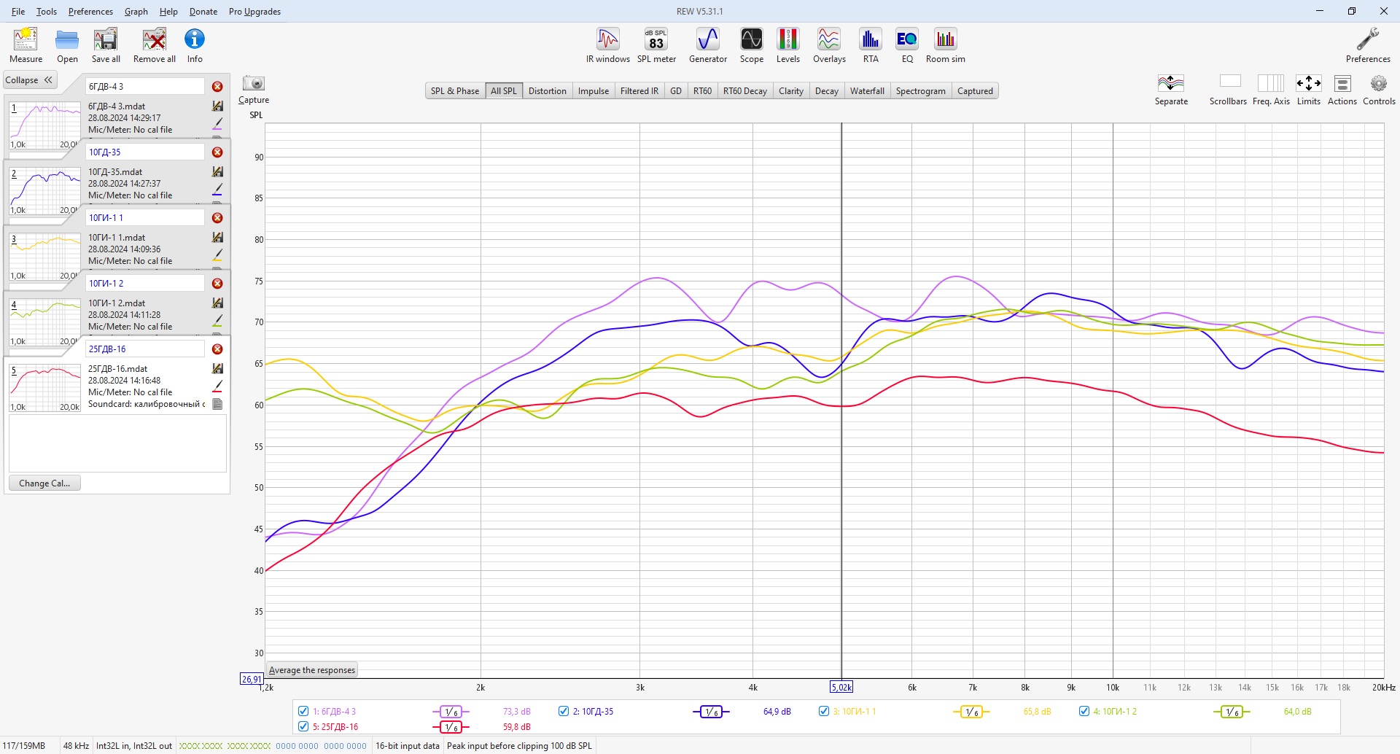Click the Save all toolbar icon

coord(106,45)
